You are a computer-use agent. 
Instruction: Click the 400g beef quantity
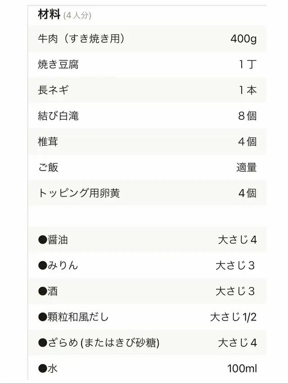pos(243,39)
